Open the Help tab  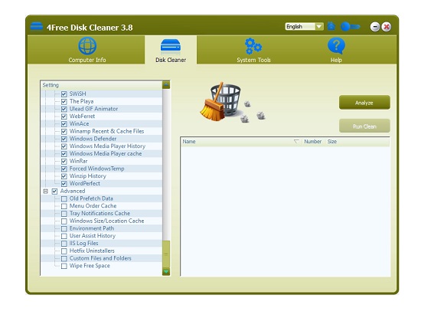click(336, 50)
